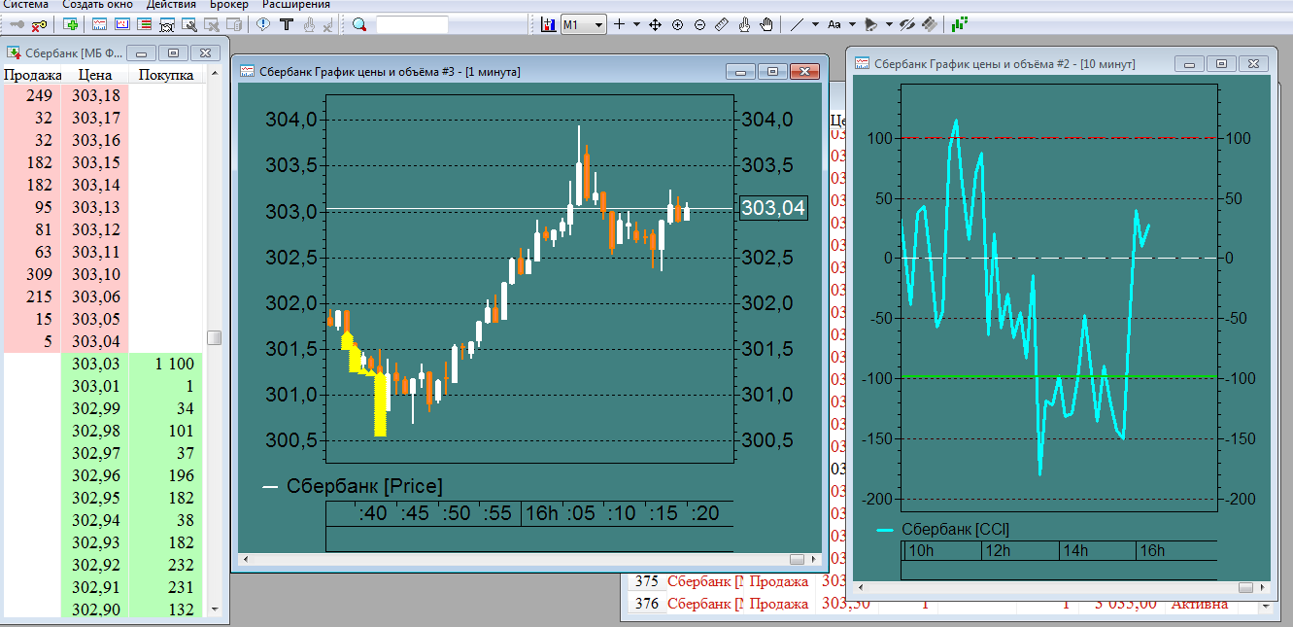The image size is (1293, 627).
Task: Click the Сбербанк [Price] legend label
Action: pyautogui.click(x=364, y=486)
